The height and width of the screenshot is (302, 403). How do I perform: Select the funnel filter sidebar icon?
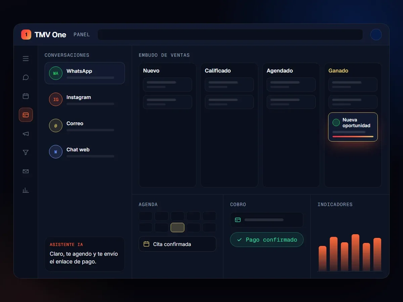point(26,153)
